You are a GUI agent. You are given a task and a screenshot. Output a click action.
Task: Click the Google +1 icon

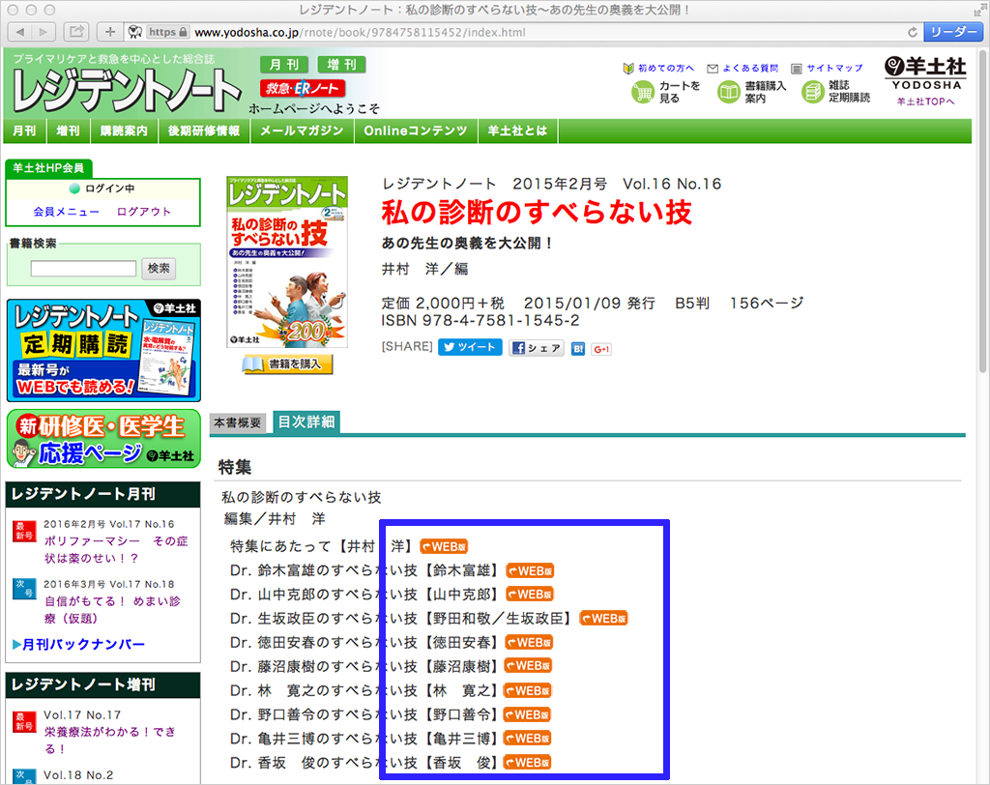pyautogui.click(x=601, y=348)
